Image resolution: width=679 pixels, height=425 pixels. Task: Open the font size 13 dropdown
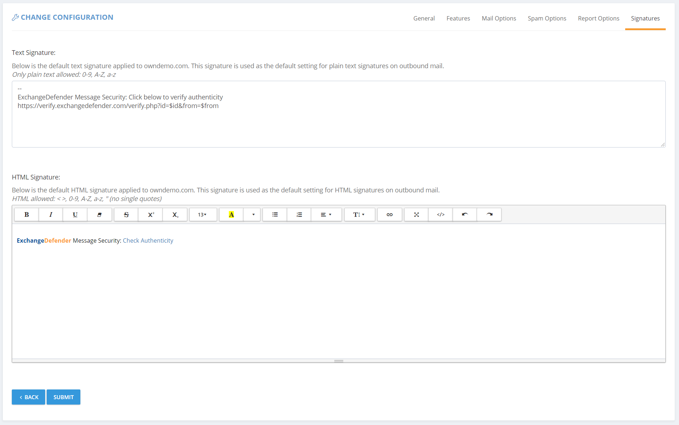pos(203,215)
